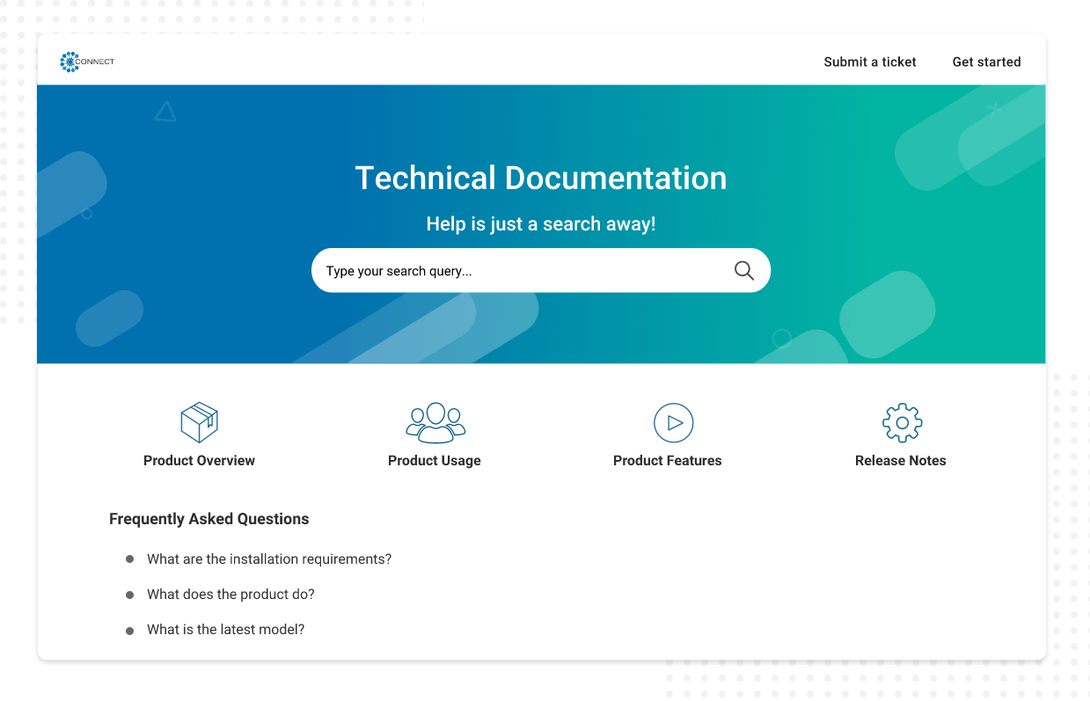Open 'What are the installation requirements?' question

[x=269, y=559]
